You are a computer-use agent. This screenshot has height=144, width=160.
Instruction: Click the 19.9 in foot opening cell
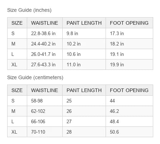[x=129, y=64]
